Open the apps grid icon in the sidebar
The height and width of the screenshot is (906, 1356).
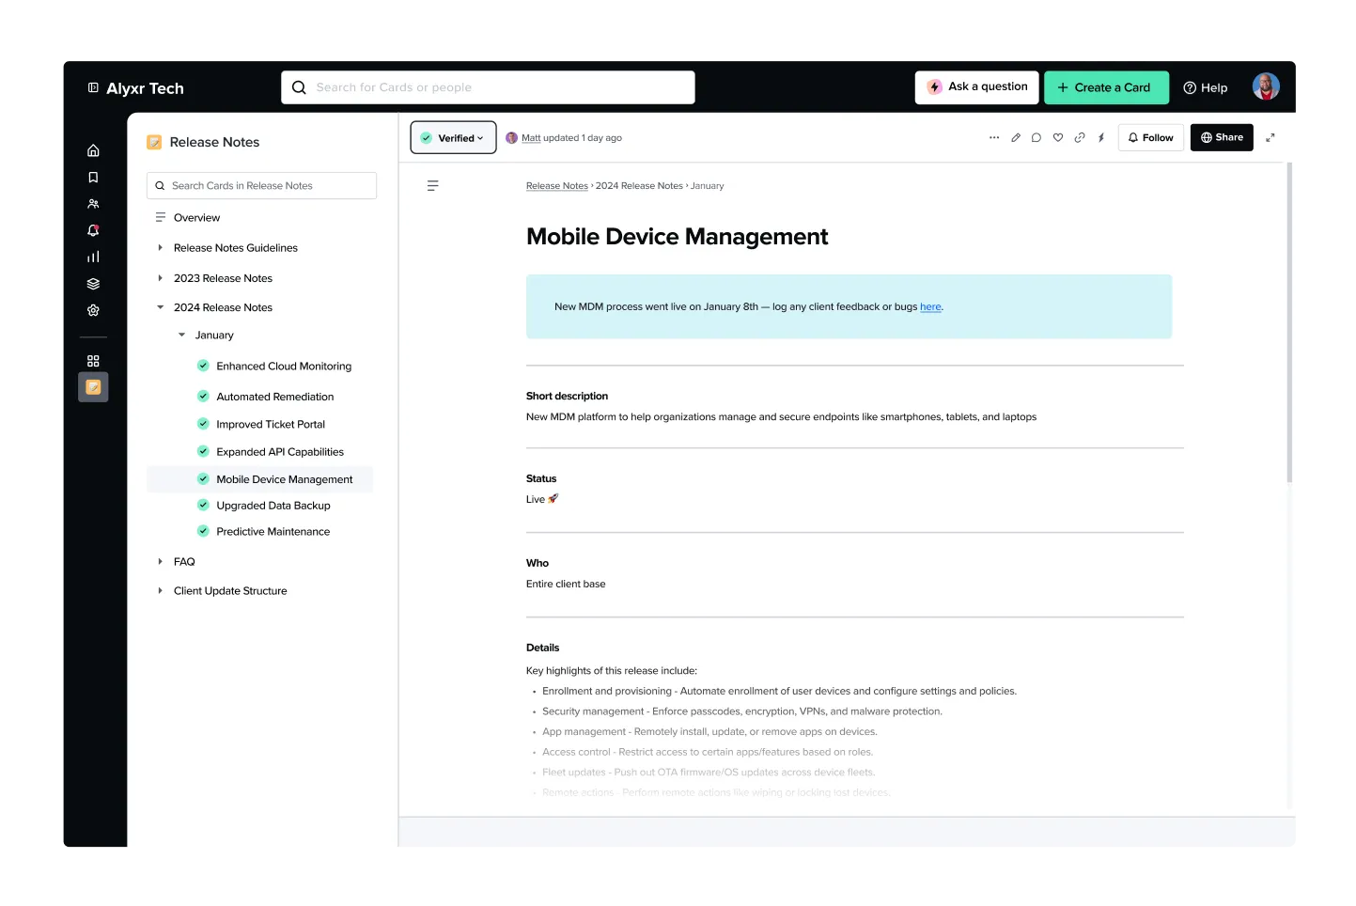coord(93,360)
